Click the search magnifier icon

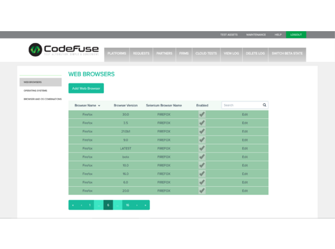tap(265, 105)
